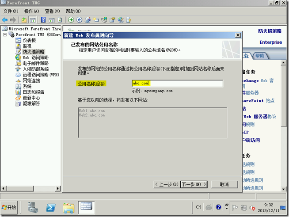Screen dimensions: 289x217
Task: Toggle the show/hide console tree icon
Action: tap(33, 20)
